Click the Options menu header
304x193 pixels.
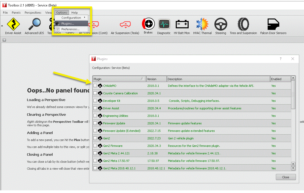[x=62, y=13]
